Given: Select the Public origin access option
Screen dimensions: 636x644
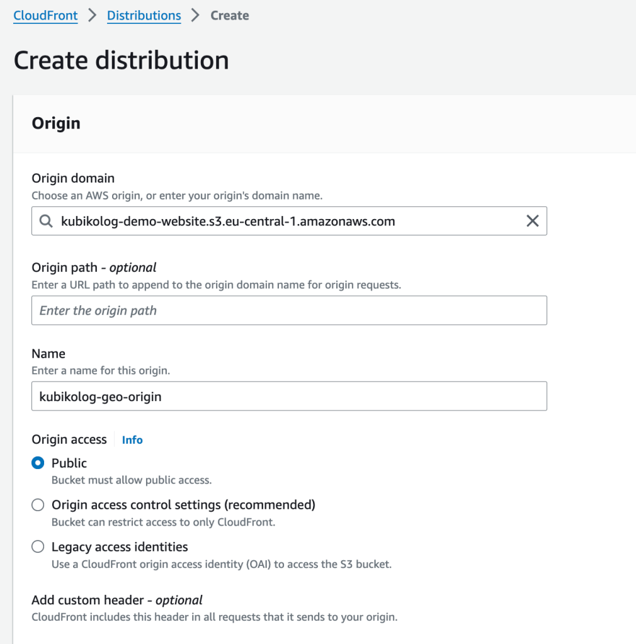Looking at the screenshot, I should click(x=38, y=463).
